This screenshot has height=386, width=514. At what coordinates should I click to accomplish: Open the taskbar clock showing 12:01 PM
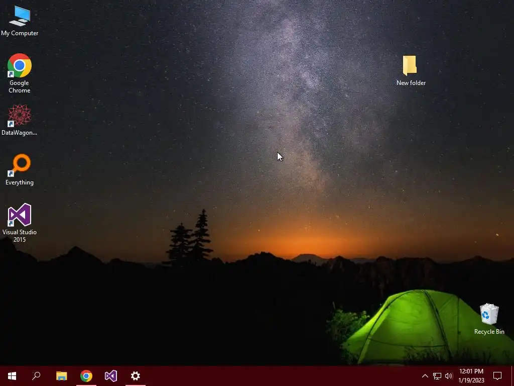point(471,376)
